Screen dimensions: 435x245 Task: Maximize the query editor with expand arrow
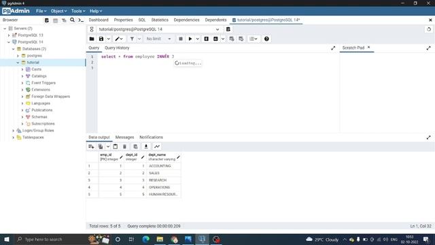pyautogui.click(x=333, y=48)
